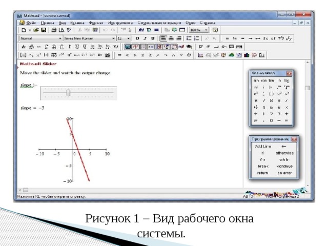Screen dimensions: 328x246
Task: Insert function f(x) icon
Action: (x=141, y=30)
